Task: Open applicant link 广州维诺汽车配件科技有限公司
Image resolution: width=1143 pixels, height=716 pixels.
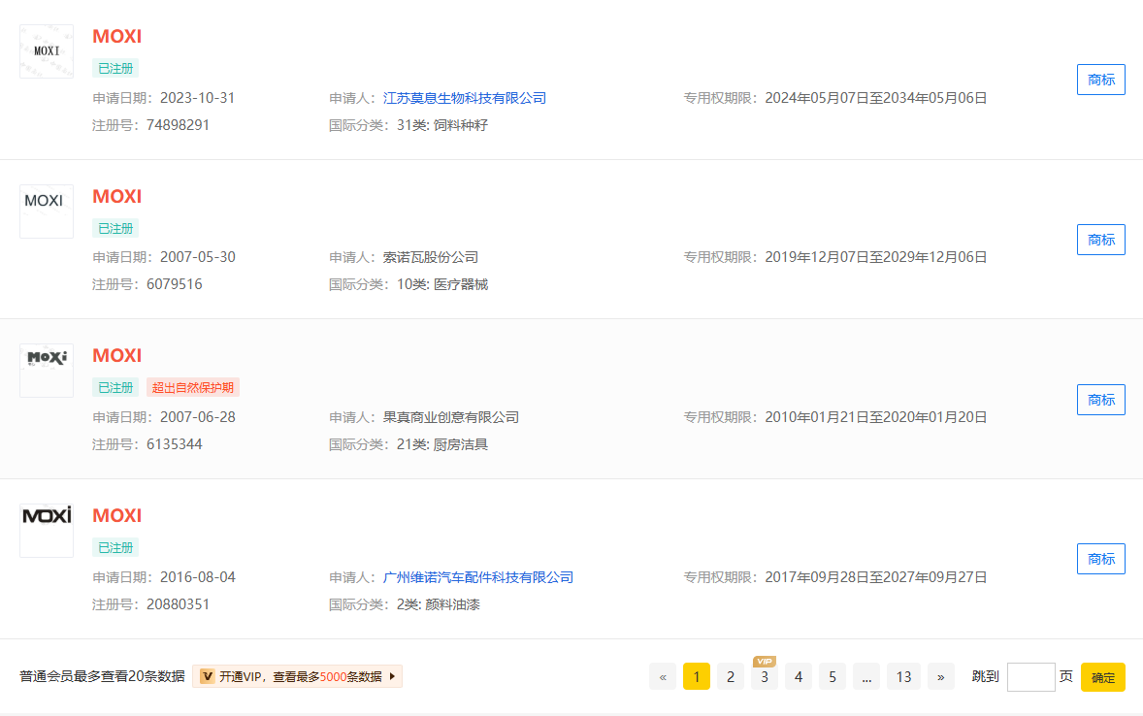Action: 477,577
